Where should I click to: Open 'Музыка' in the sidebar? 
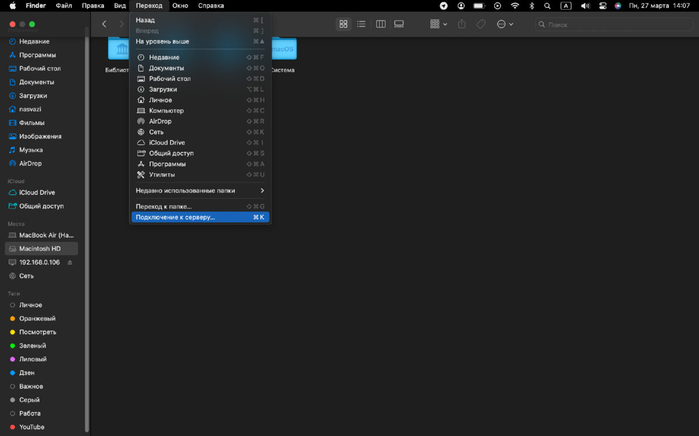[41, 150]
